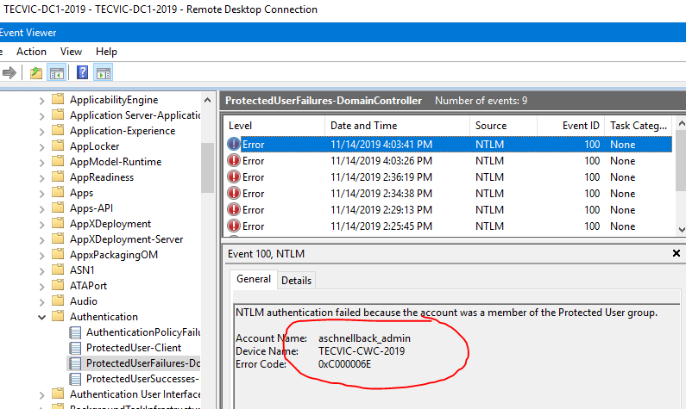Image resolution: width=686 pixels, height=409 pixels.
Task: Open the Help question mark icon
Action: (x=82, y=72)
